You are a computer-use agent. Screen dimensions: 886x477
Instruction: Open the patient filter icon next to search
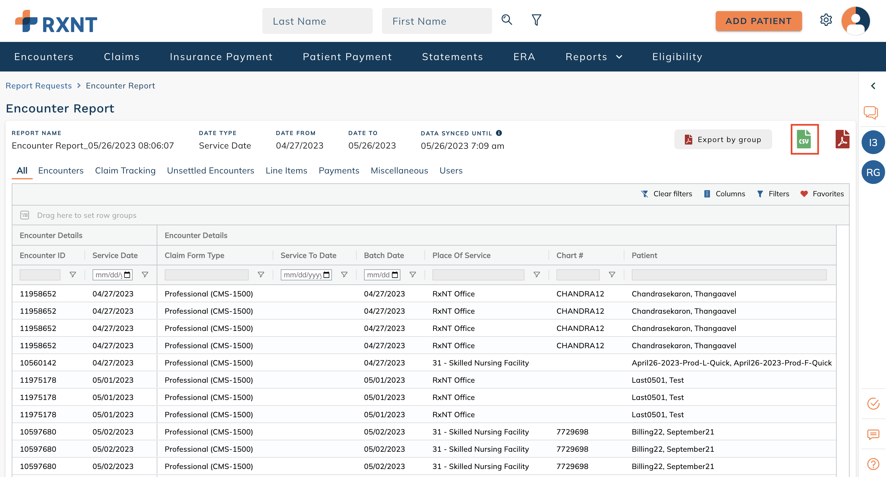(x=536, y=20)
